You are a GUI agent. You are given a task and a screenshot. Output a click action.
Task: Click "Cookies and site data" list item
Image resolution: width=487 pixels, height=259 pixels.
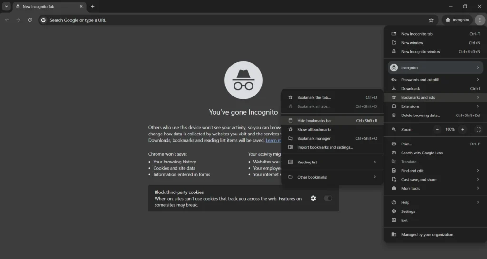[174, 168]
